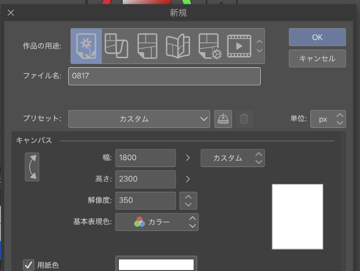This screenshot has width=360, height=271.
Task: Select the Show all comic settings icon
Action: (210, 46)
